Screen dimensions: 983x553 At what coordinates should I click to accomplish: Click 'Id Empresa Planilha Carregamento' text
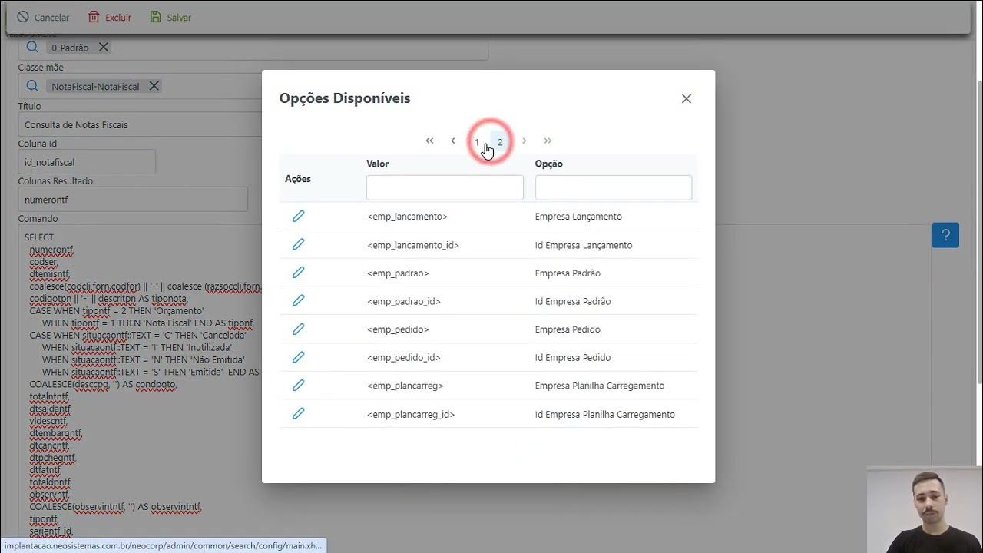605,414
